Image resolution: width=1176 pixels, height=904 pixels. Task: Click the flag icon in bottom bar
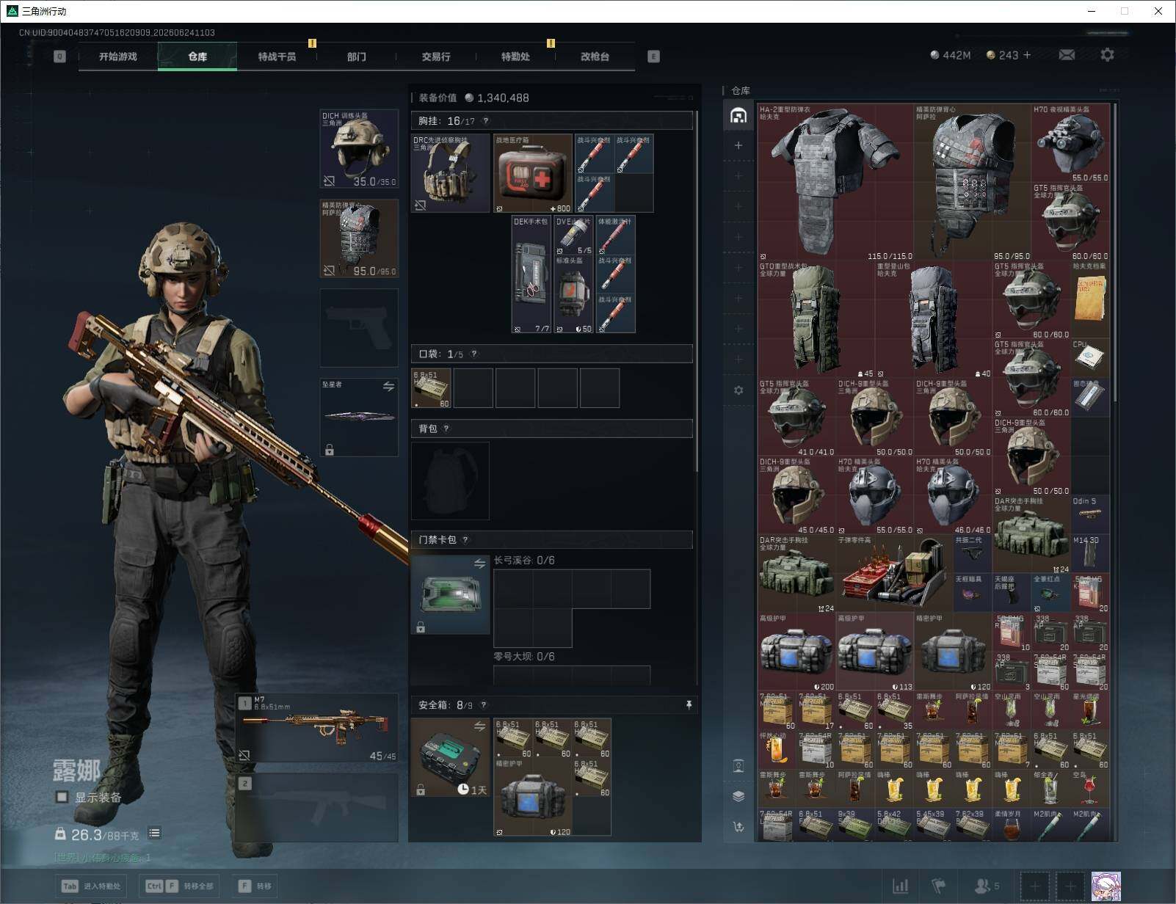pyautogui.click(x=938, y=886)
